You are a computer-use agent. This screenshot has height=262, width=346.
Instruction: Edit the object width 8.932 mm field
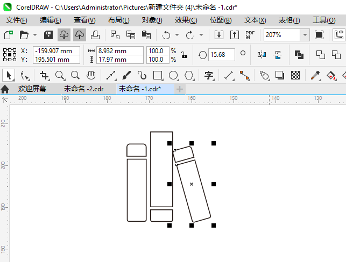tap(120, 51)
